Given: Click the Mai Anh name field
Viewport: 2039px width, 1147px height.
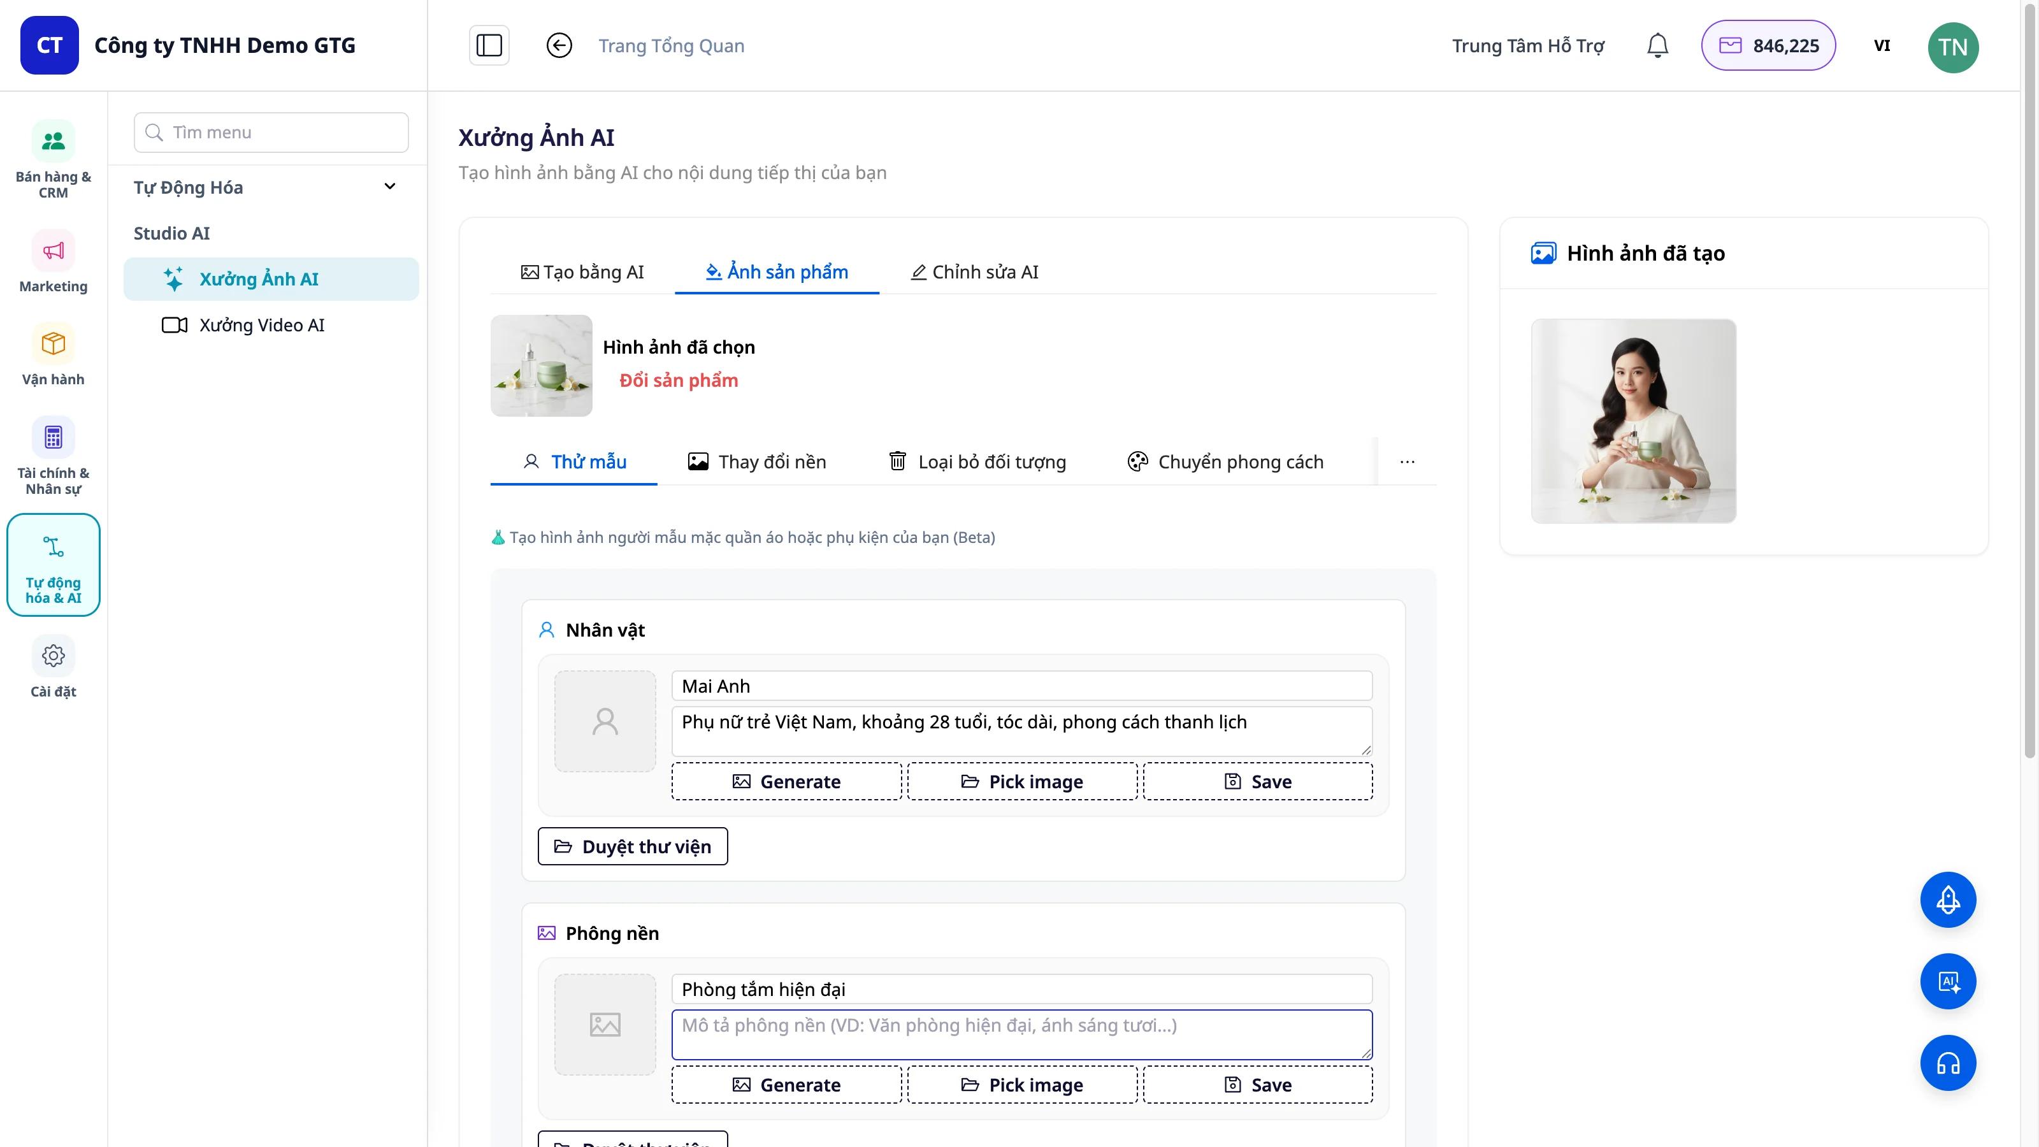Looking at the screenshot, I should (1022, 686).
